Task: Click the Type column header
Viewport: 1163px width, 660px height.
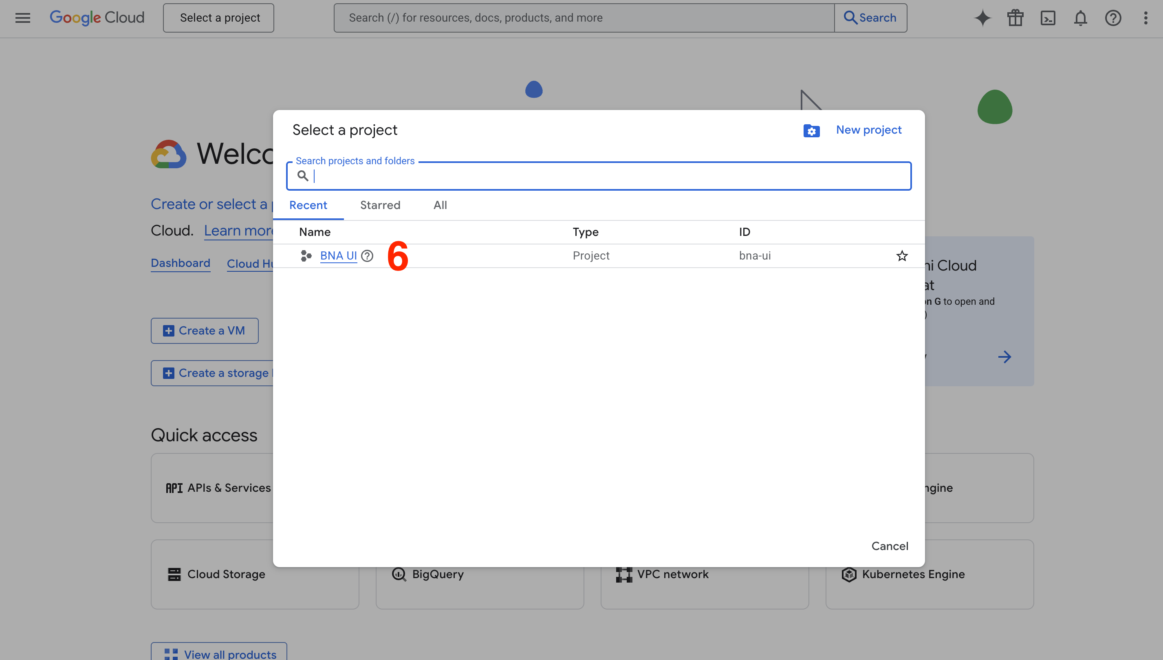Action: [585, 232]
